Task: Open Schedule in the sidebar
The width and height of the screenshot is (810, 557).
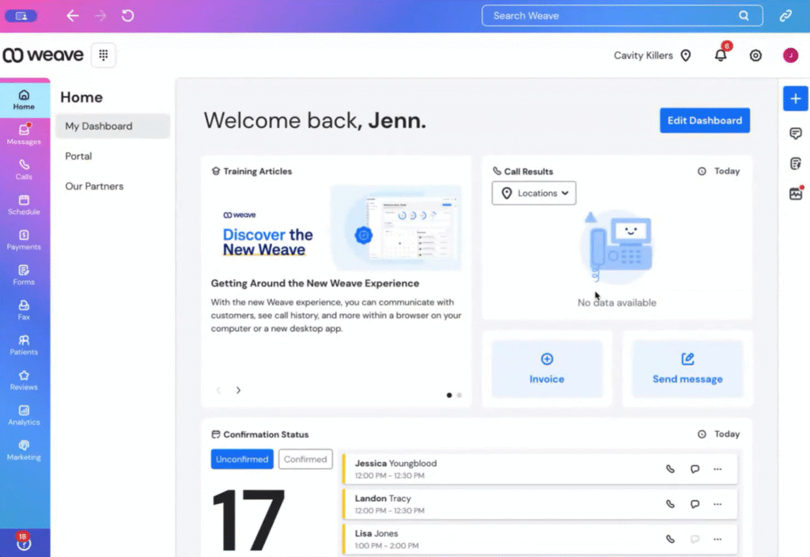Action: pos(24,205)
